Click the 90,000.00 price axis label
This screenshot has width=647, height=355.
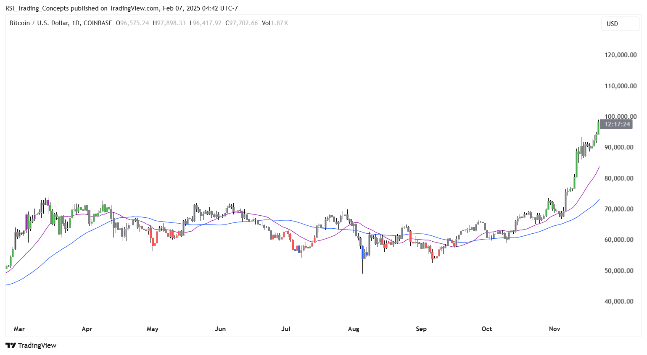point(619,147)
